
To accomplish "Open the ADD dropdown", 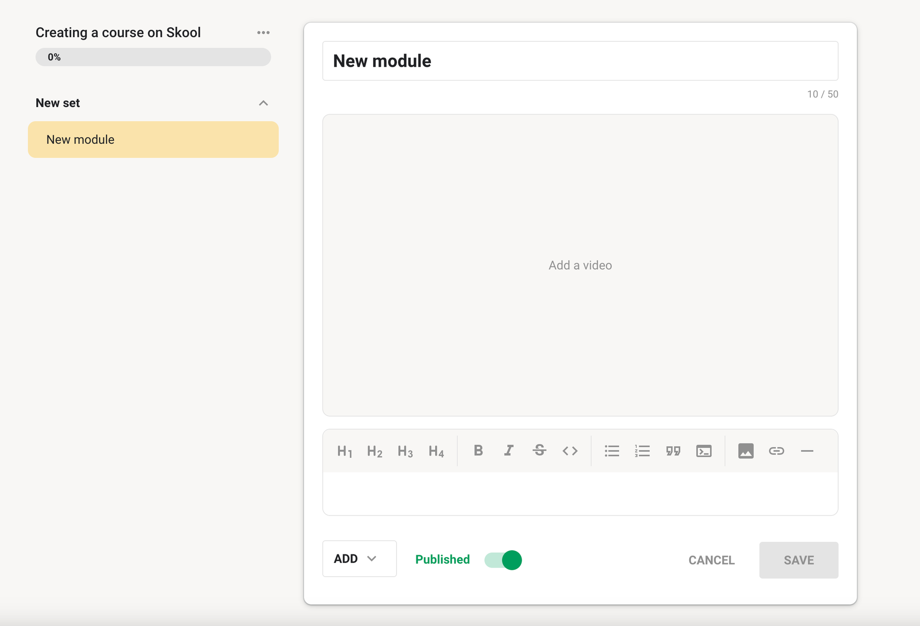I will click(359, 559).
